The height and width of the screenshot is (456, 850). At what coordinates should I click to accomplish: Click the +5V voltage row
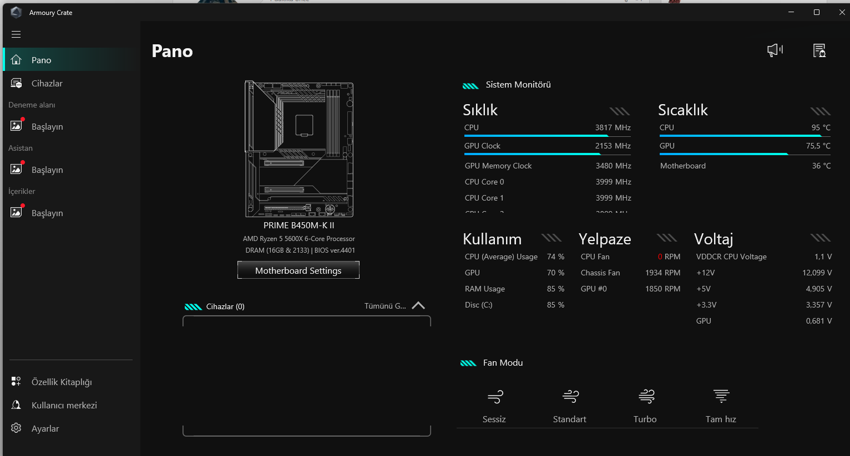click(x=764, y=289)
